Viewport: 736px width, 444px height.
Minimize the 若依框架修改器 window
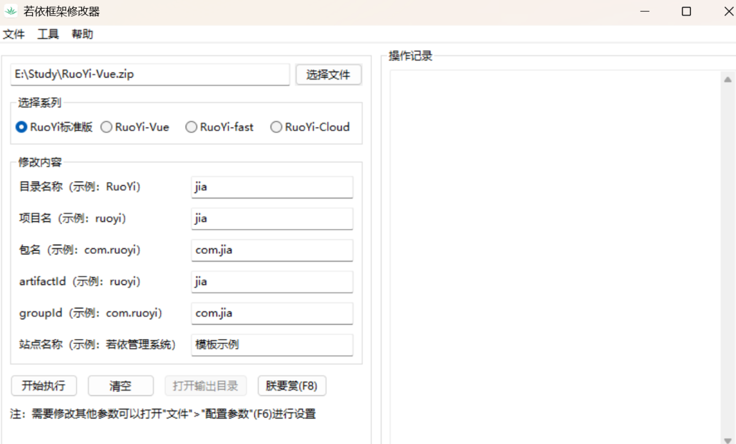pyautogui.click(x=645, y=12)
